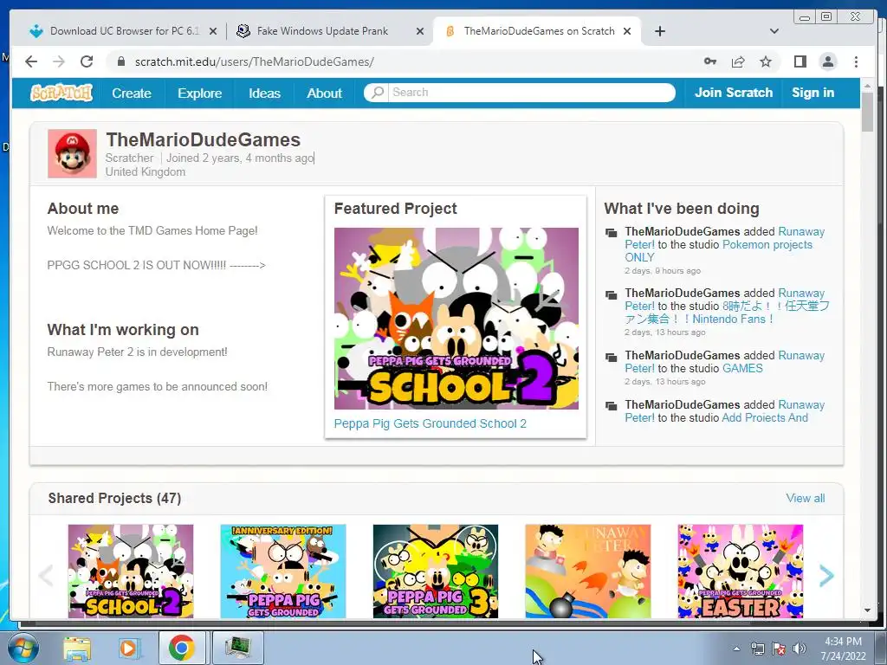This screenshot has height=665, width=887.
Task: Click the Mario profile avatar
Action: click(x=72, y=154)
